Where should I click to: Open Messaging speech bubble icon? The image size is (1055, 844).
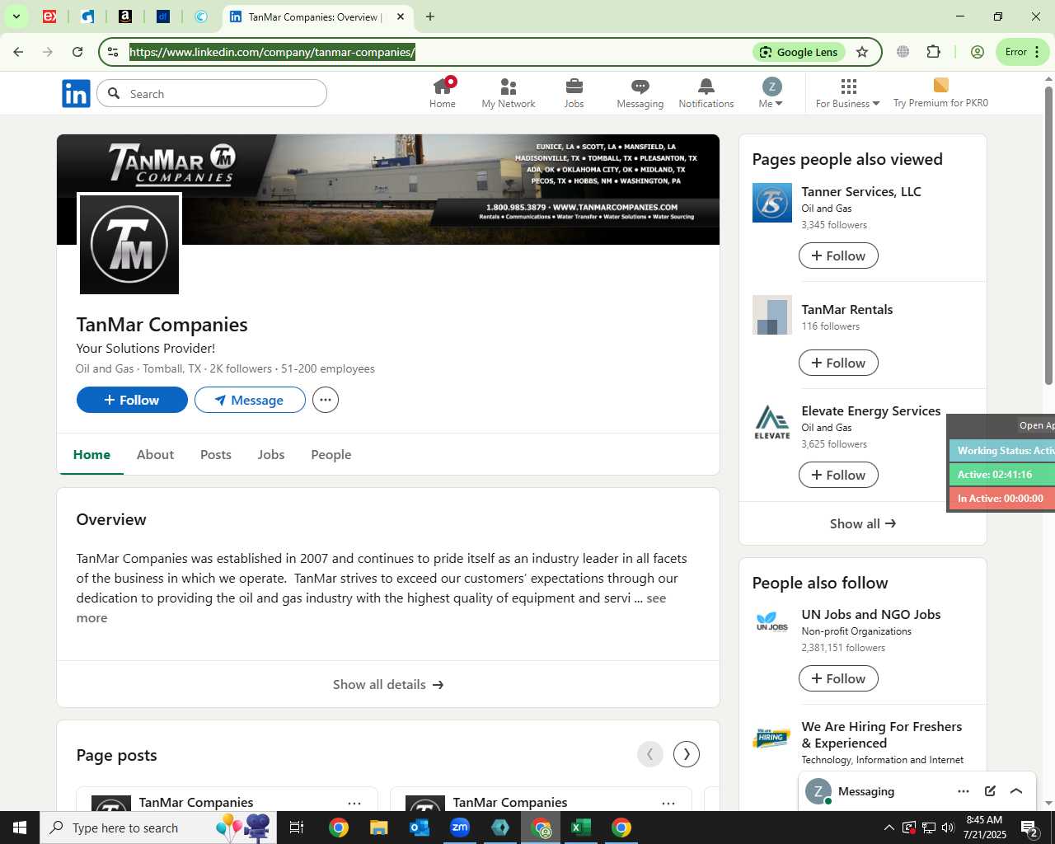click(x=640, y=93)
